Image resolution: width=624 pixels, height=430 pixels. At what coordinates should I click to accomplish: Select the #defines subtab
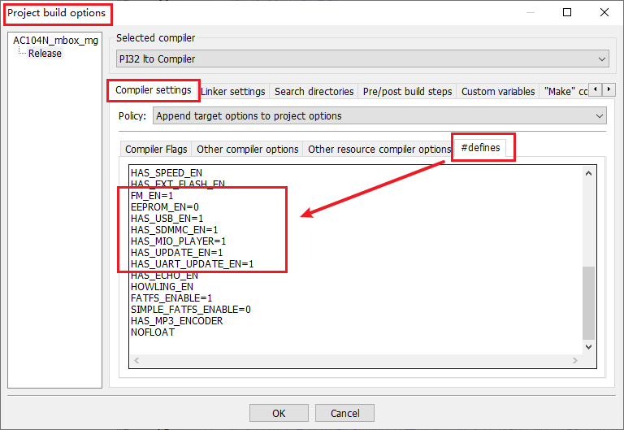(480, 148)
